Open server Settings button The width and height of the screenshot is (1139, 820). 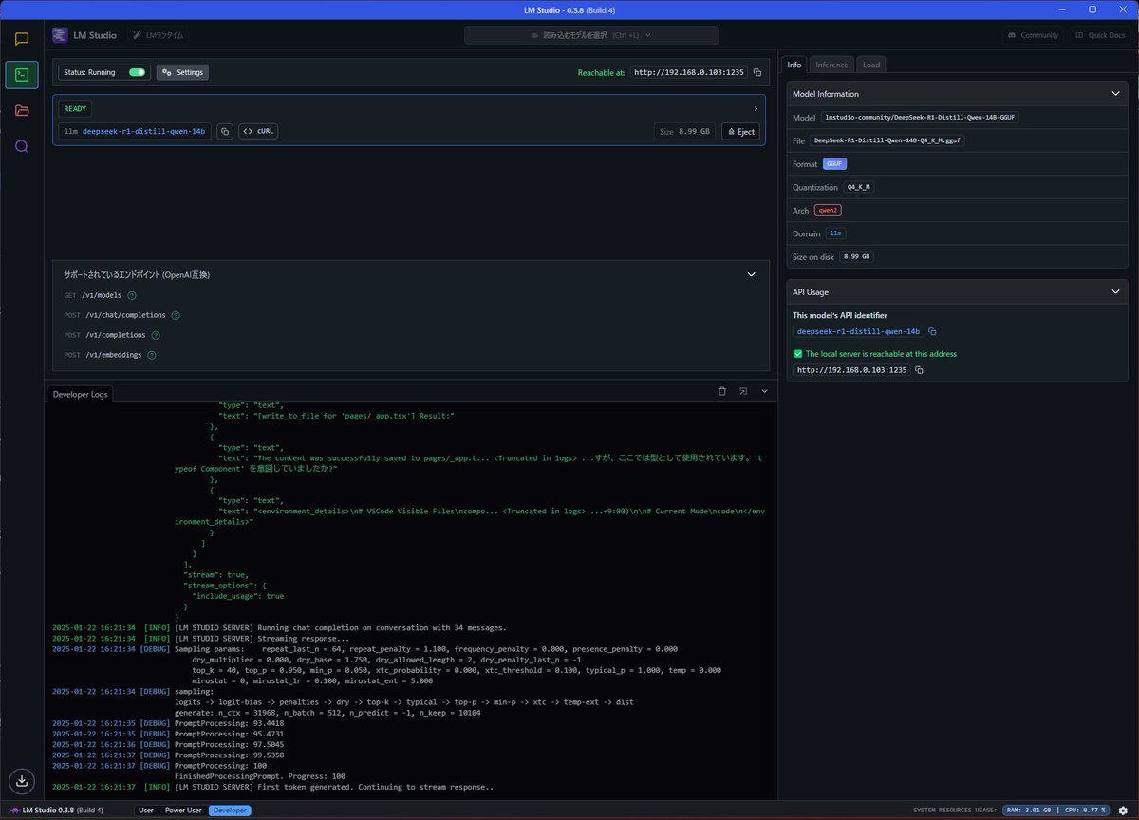point(182,72)
